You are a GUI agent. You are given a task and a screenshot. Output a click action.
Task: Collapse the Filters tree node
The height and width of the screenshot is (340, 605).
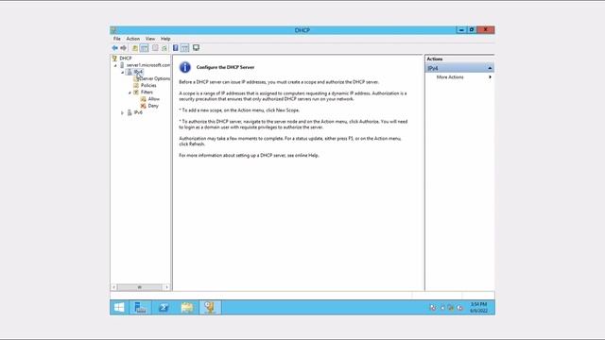[130, 93]
